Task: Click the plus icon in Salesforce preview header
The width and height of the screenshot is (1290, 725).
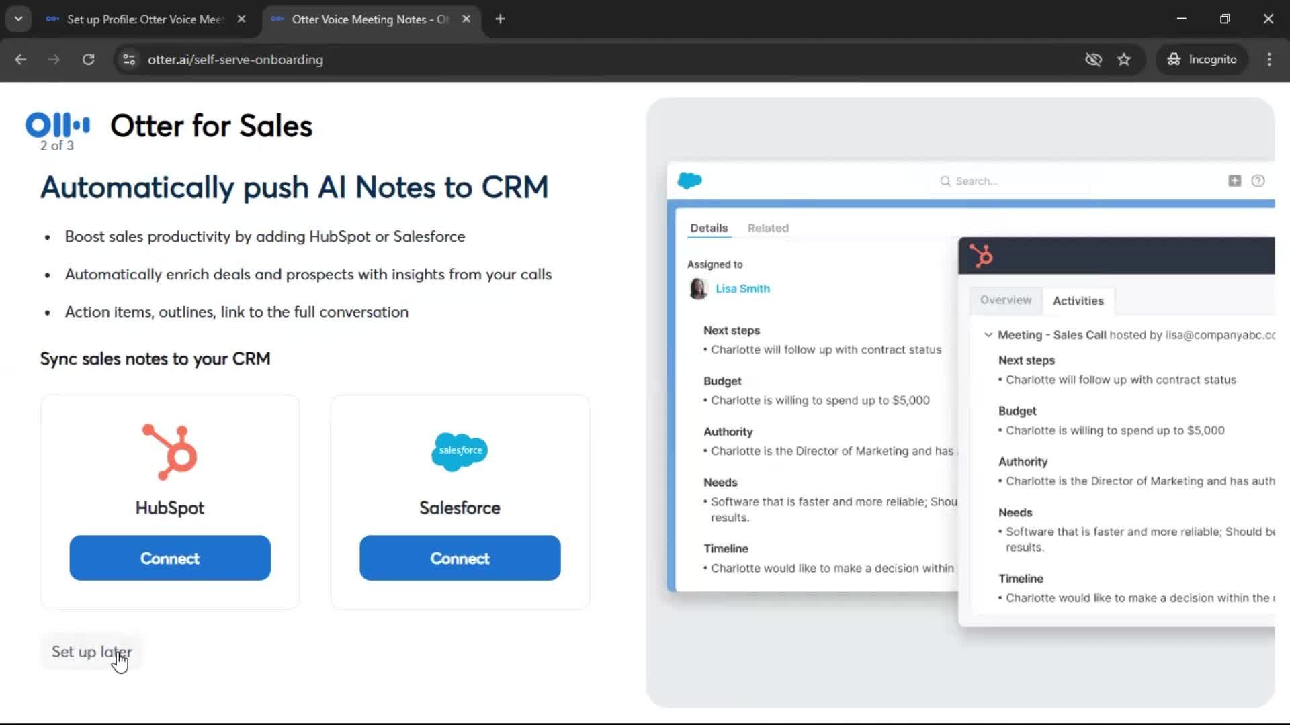Action: point(1234,180)
